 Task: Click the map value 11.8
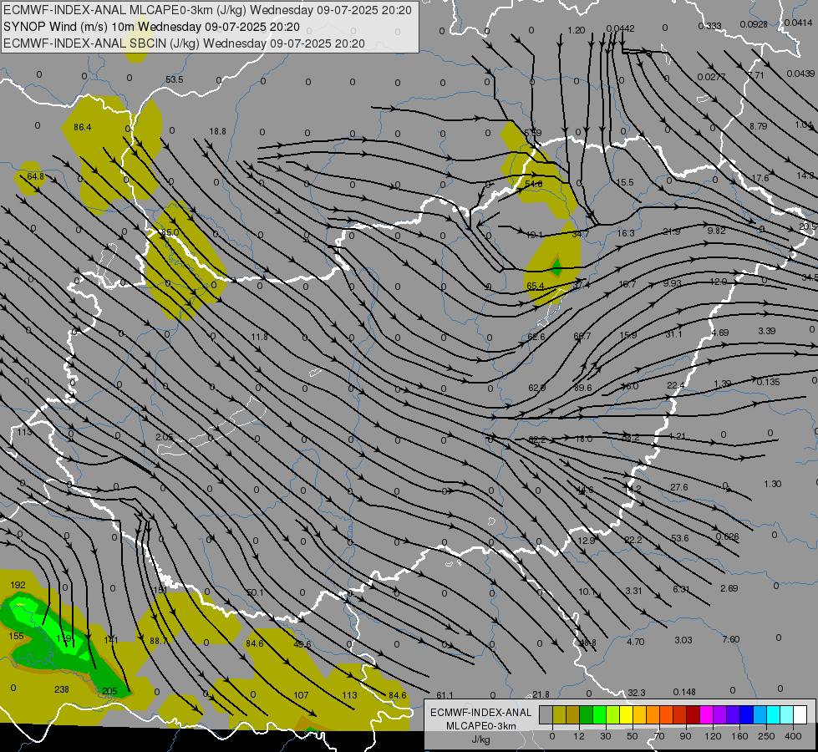[259, 337]
